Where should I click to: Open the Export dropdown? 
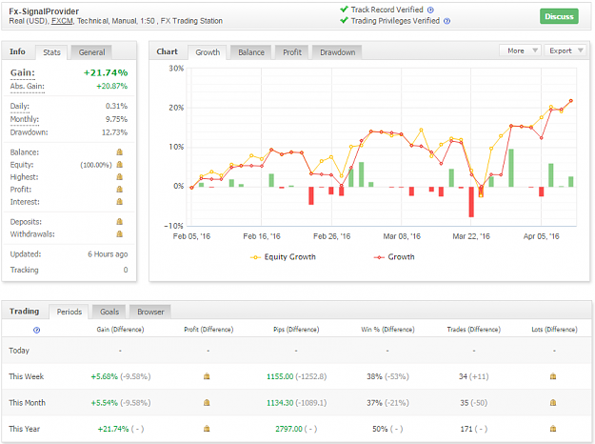[565, 50]
